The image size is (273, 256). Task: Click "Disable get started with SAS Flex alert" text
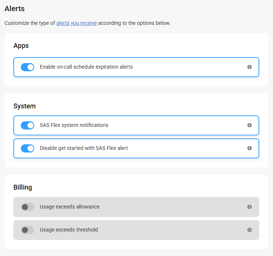84,148
